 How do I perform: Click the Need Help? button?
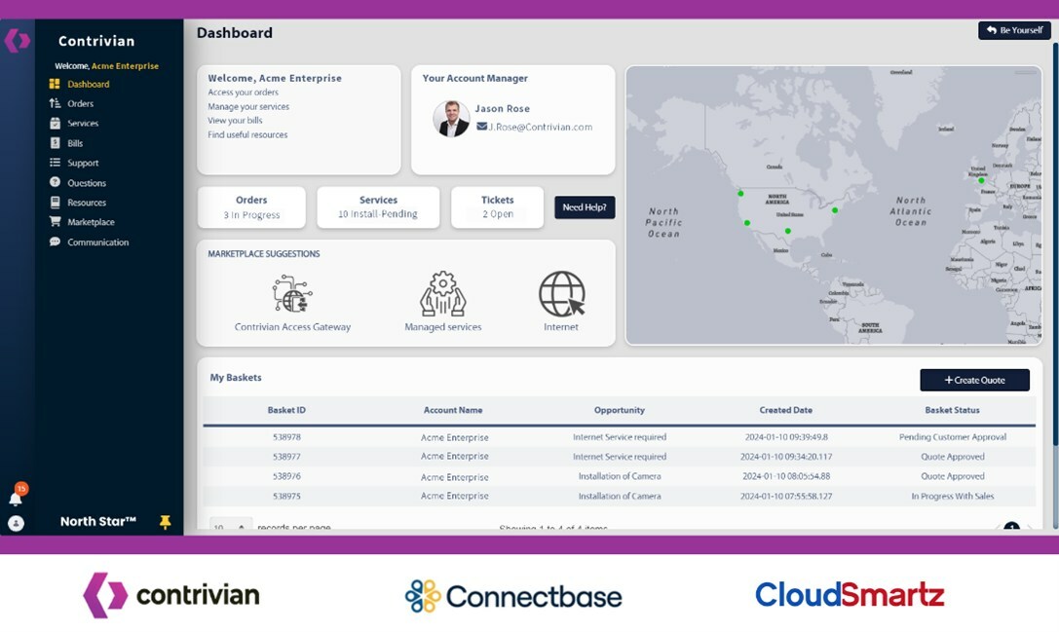[585, 207]
